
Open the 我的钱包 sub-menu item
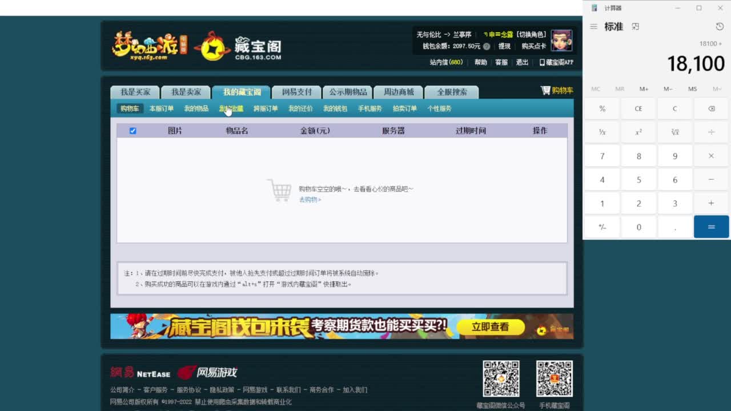tap(335, 108)
